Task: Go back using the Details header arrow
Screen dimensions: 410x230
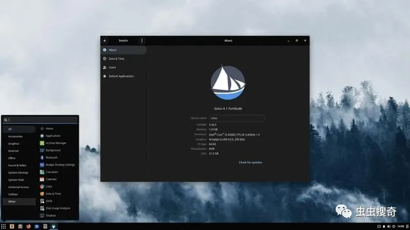Action: [105, 41]
